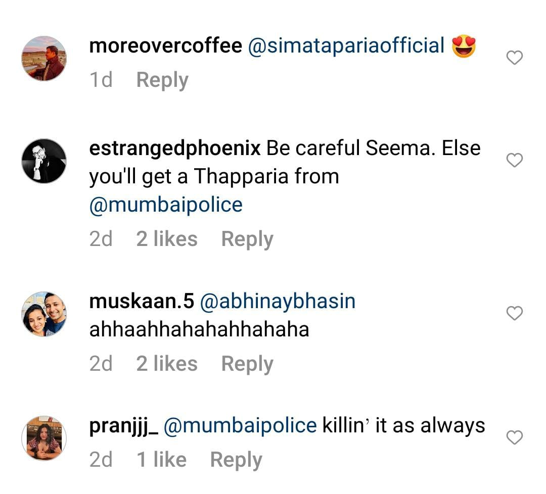Open the @simatapariaofficial mention
The width and height of the screenshot is (546, 494).
coord(346,46)
